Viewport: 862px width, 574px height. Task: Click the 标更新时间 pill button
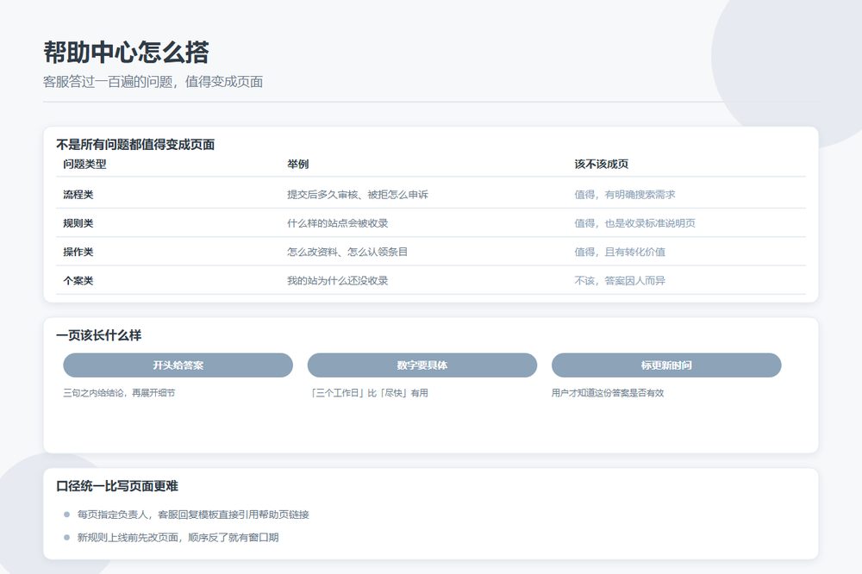coord(666,365)
